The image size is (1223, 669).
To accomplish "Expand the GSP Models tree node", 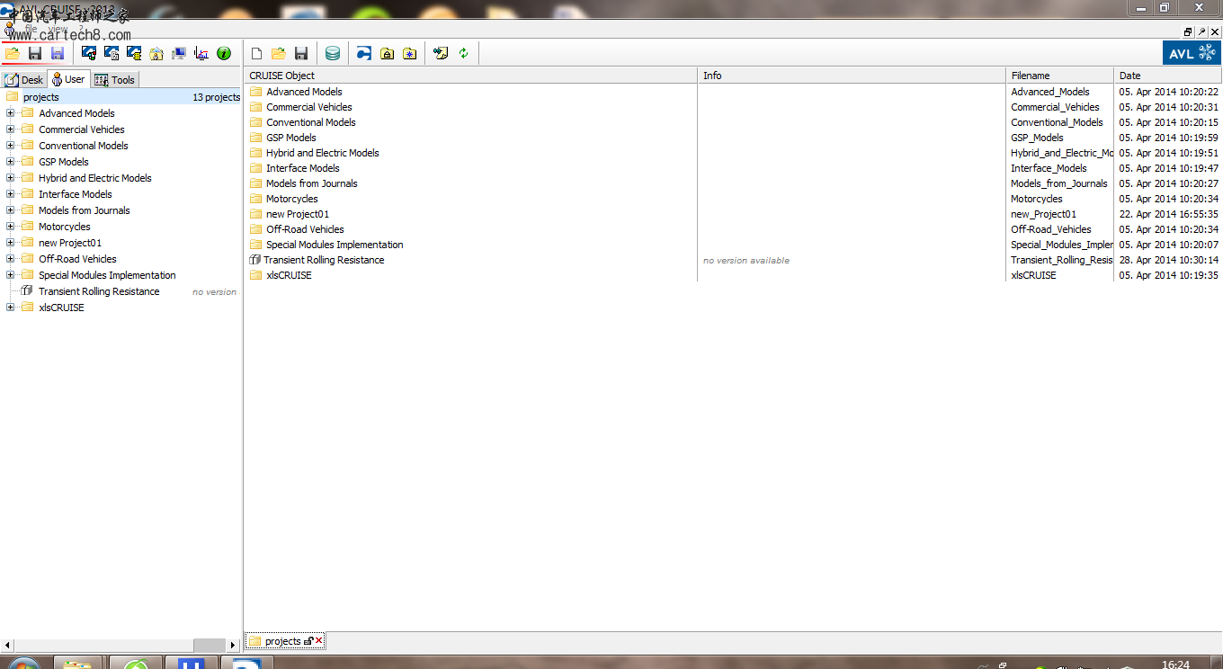I will (x=11, y=162).
